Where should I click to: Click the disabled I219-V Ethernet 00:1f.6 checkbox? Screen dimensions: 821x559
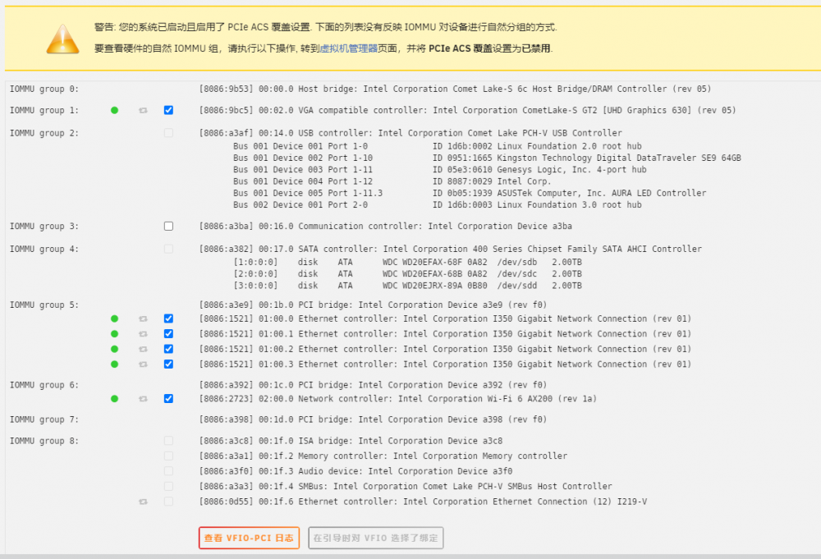168,502
